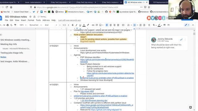This screenshot has height=111, width=198.
Task: Star the SIG-Windows notes document
Action: (x=30, y=17)
